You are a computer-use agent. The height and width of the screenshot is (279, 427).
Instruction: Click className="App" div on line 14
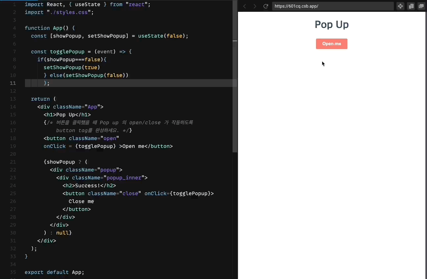point(70,107)
